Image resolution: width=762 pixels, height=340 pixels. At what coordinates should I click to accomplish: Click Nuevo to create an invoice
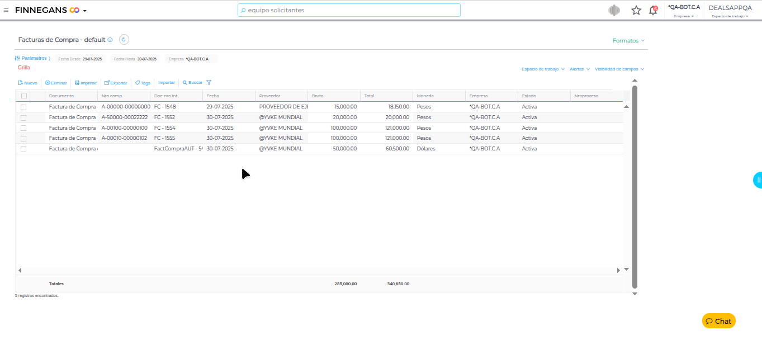pos(27,83)
